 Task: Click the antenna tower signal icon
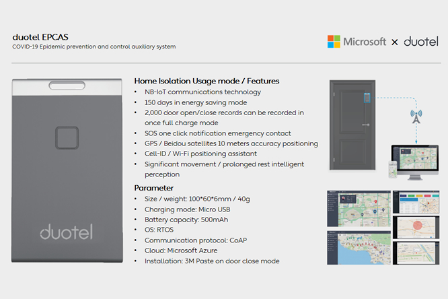tap(416, 117)
